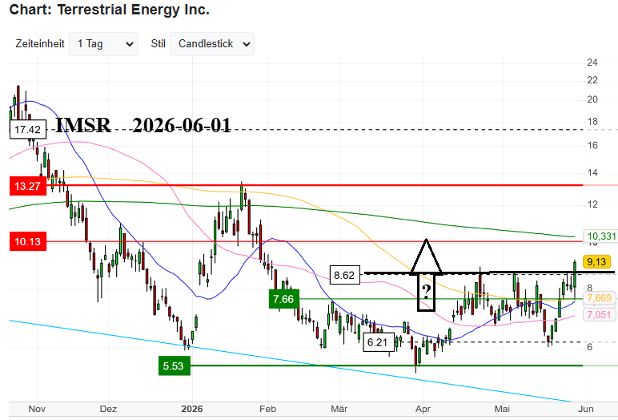The width and height of the screenshot is (618, 420).
Task: Click the orange 7,669 moving average value
Action: click(600, 298)
